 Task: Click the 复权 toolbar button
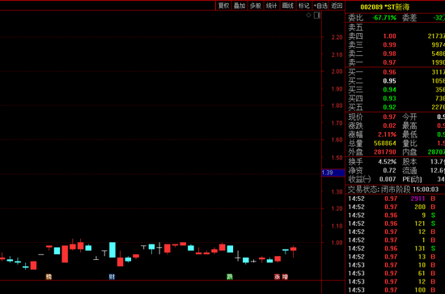223,6
